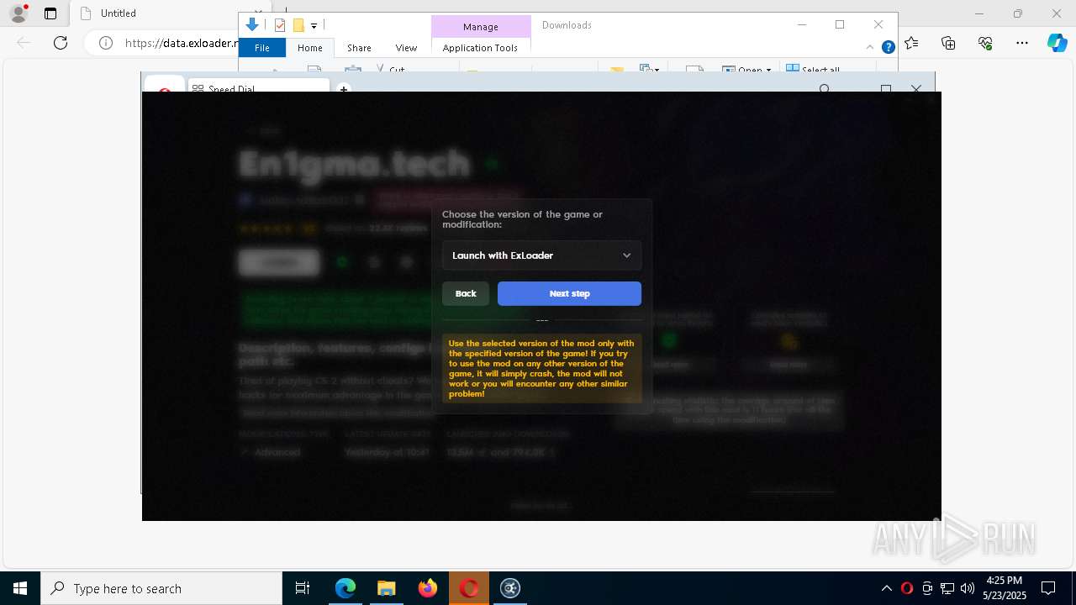The height and width of the screenshot is (605, 1076).
Task: Open the Launch with ExLoader version dropdown
Action: 541,255
